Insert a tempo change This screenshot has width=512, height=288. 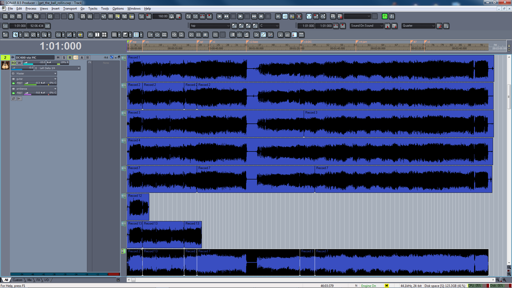click(x=172, y=17)
